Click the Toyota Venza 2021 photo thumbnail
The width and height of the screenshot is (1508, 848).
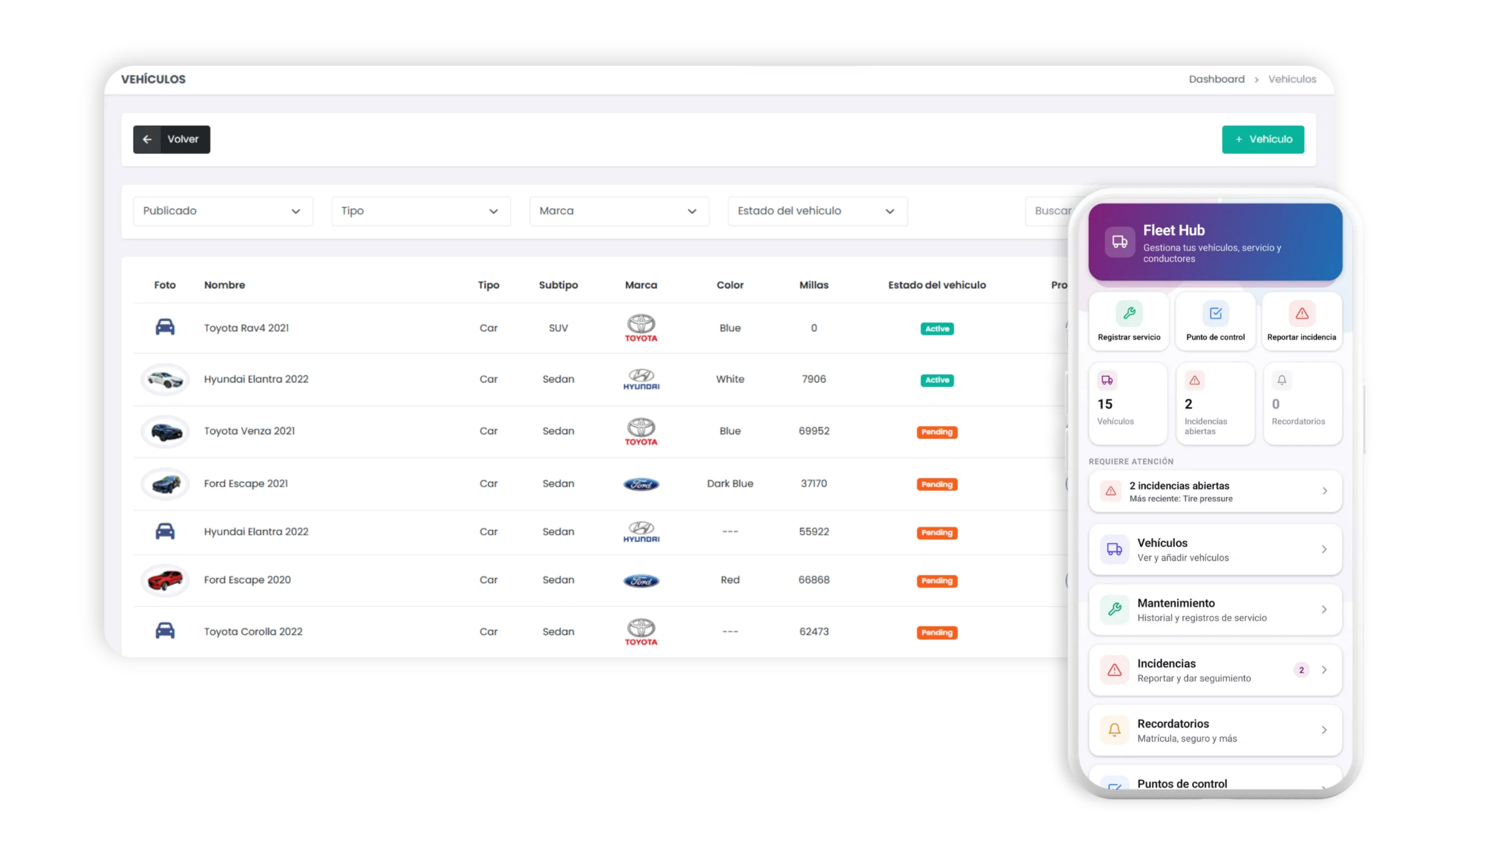pyautogui.click(x=164, y=431)
